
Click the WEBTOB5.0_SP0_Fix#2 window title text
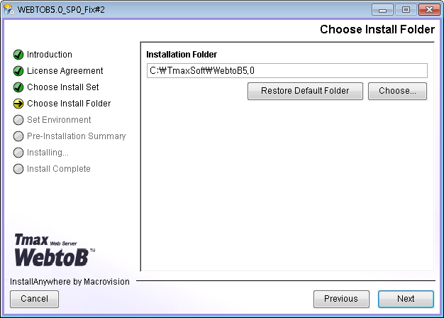coord(61,10)
